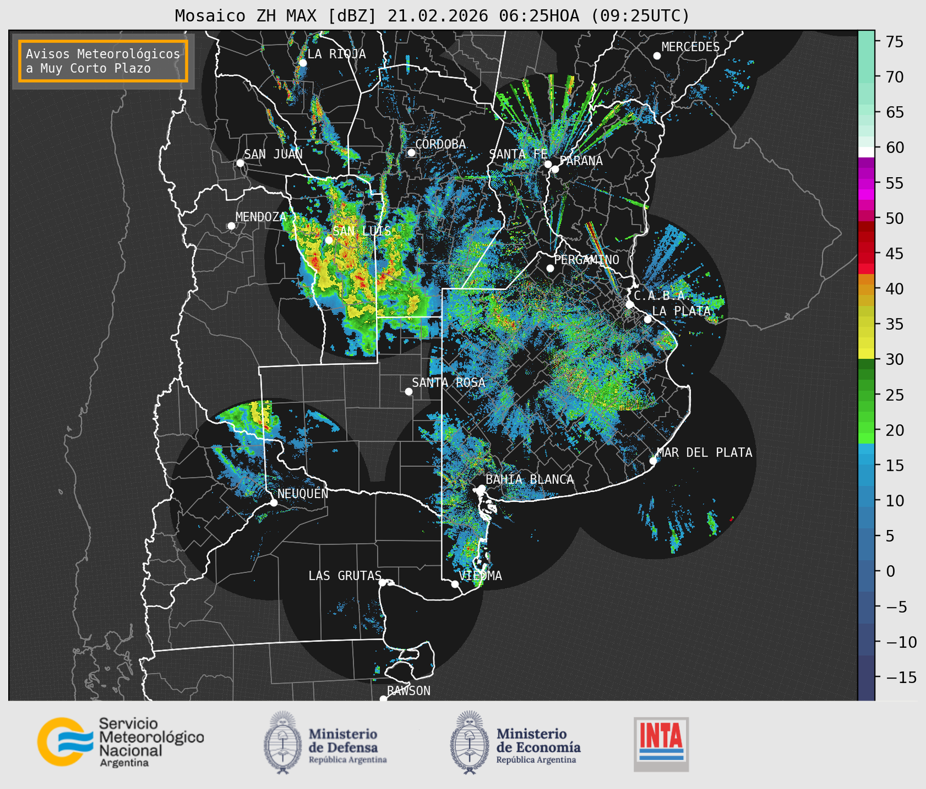Click the Santa Rosa city marker dot
Image resolution: width=926 pixels, height=789 pixels.
click(x=408, y=391)
